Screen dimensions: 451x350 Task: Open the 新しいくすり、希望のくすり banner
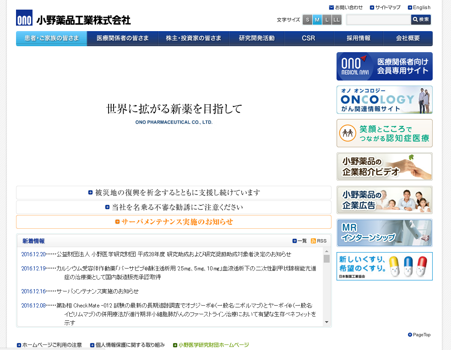click(x=385, y=266)
